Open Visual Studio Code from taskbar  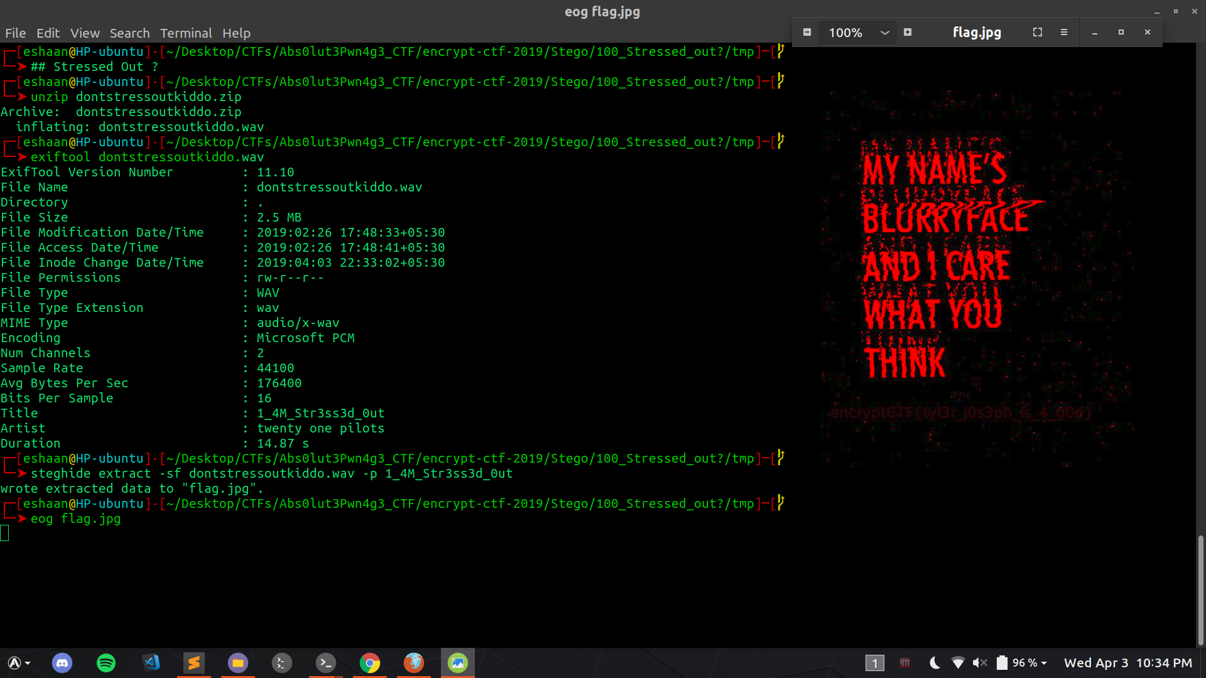(x=151, y=663)
